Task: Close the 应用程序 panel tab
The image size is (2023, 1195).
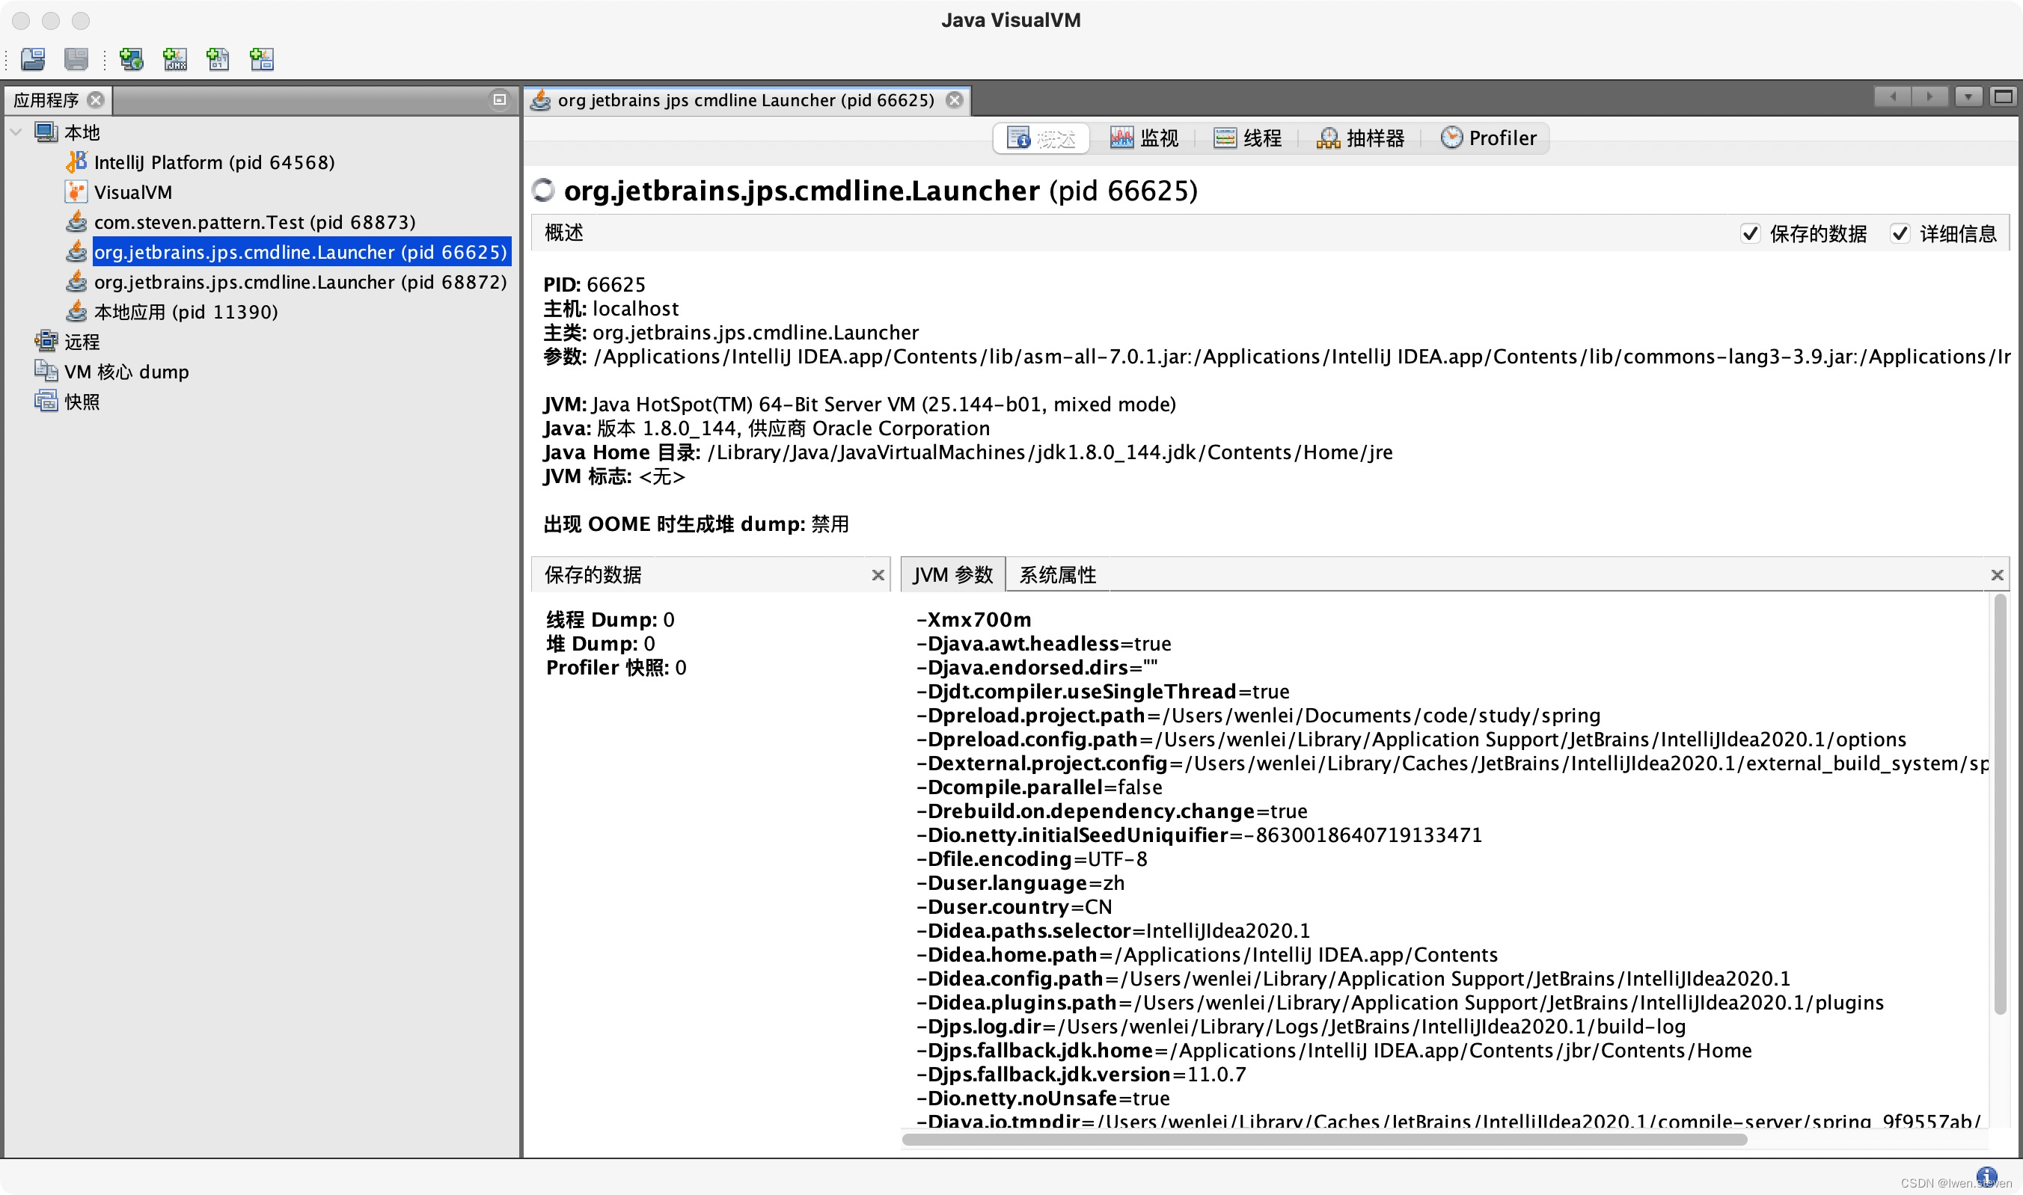Action: pos(96,100)
